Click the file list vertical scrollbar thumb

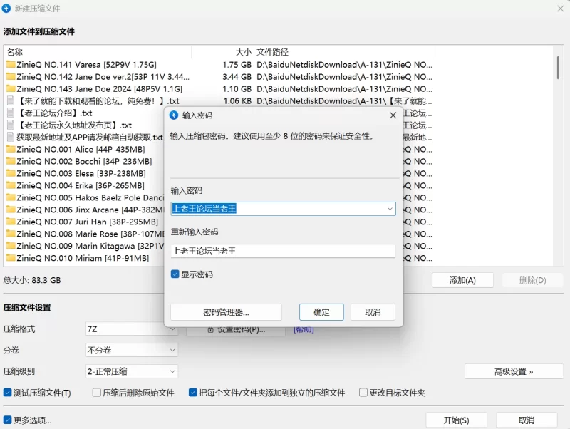(558, 68)
